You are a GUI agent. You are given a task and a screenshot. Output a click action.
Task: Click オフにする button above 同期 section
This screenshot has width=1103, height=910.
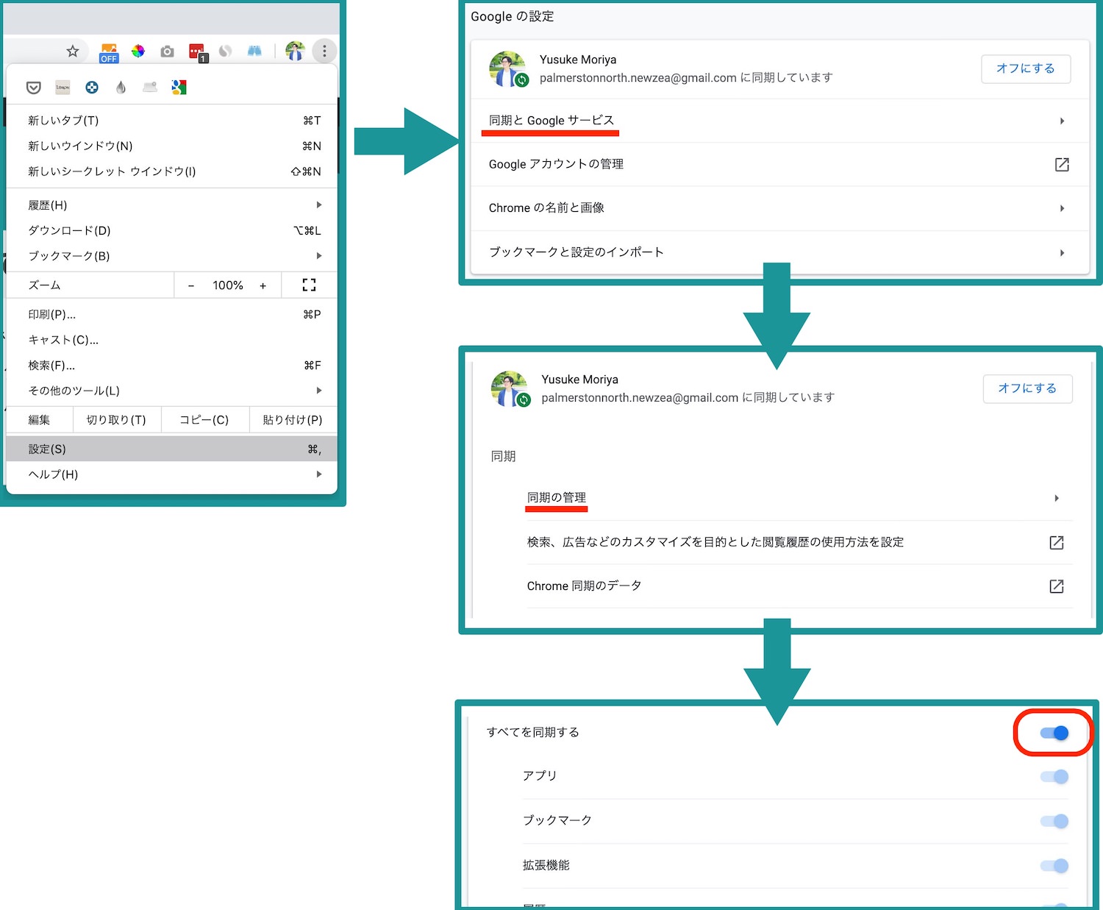1027,388
